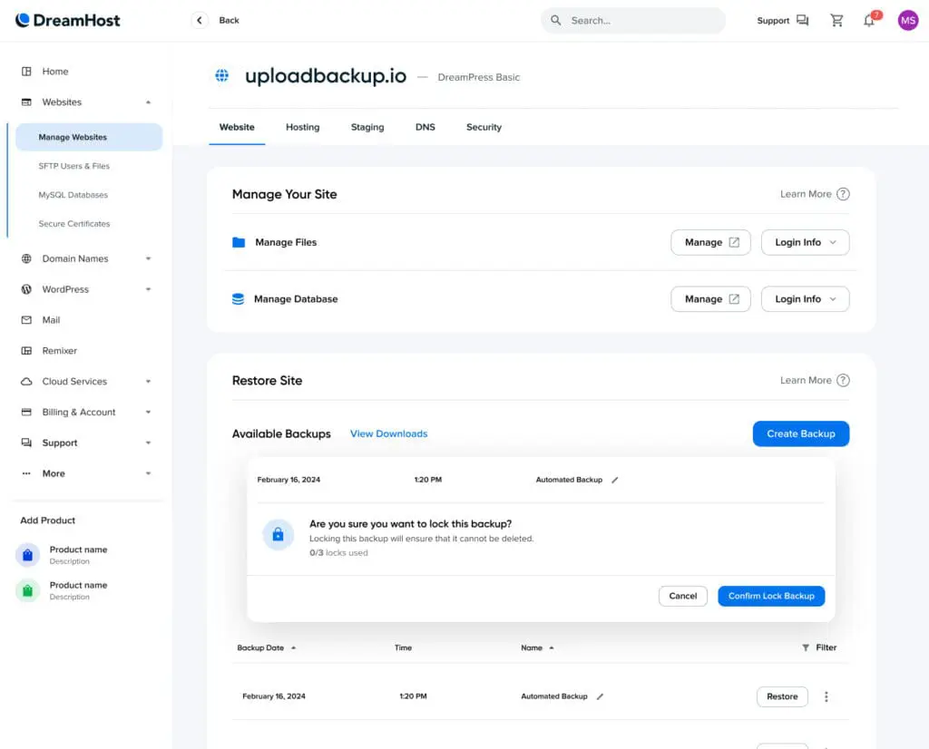The height and width of the screenshot is (749, 929).
Task: Click Manage button for Manage Files
Action: [x=710, y=242]
